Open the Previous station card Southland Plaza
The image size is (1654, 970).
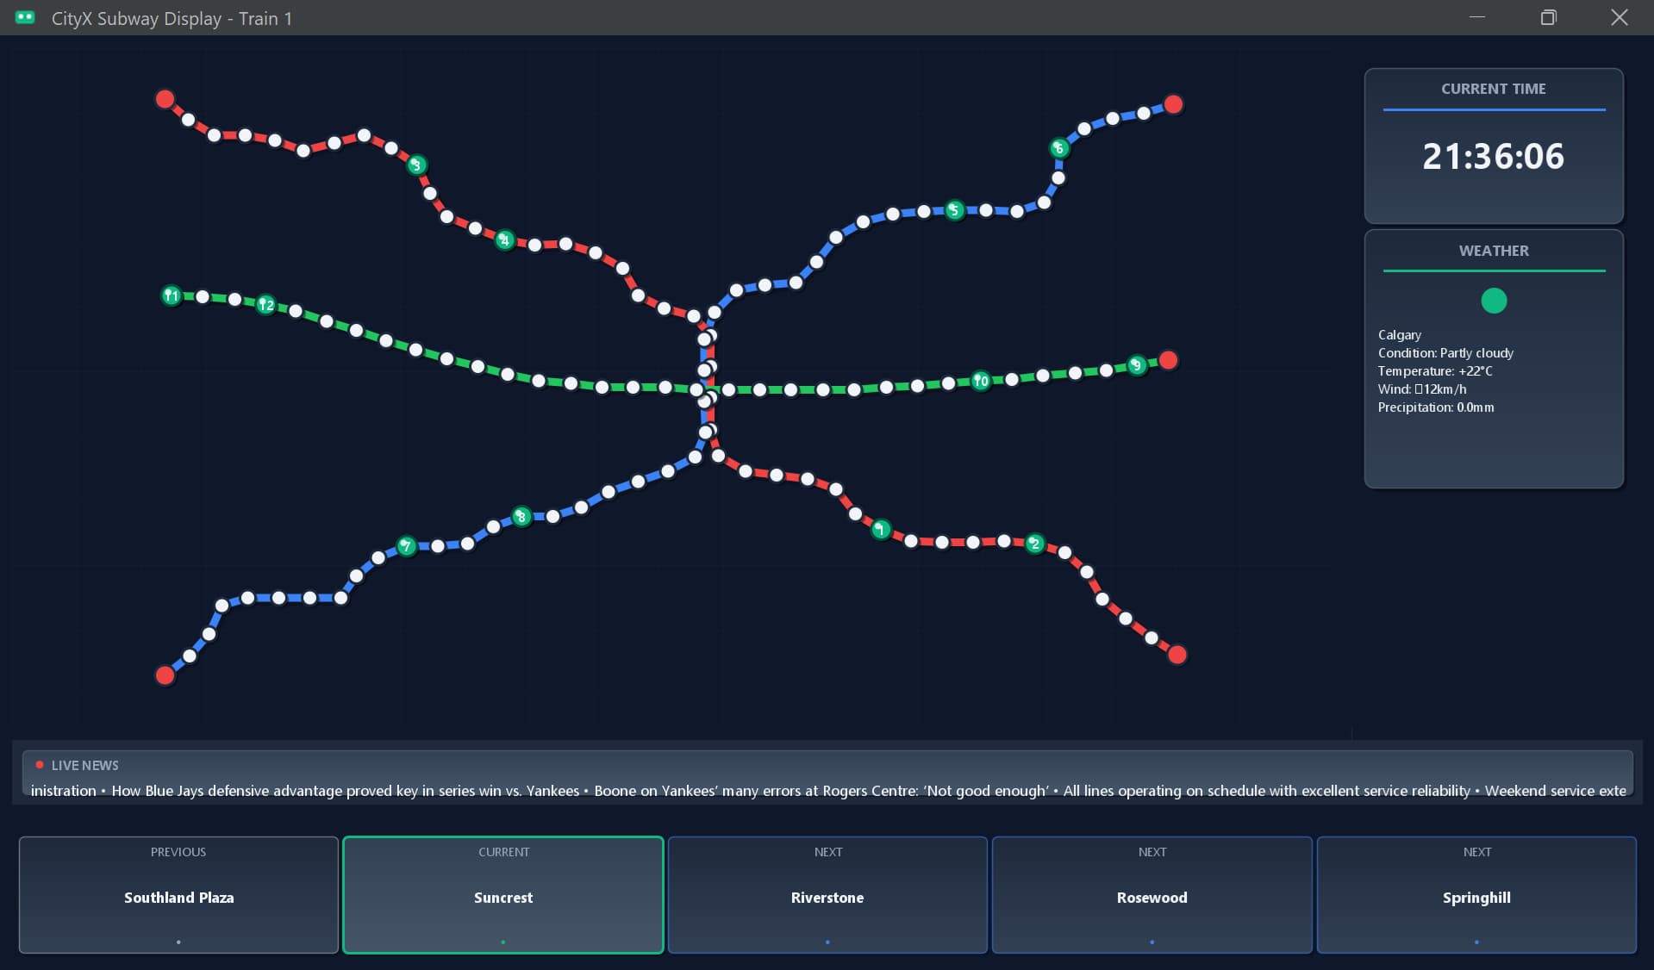[x=178, y=895]
